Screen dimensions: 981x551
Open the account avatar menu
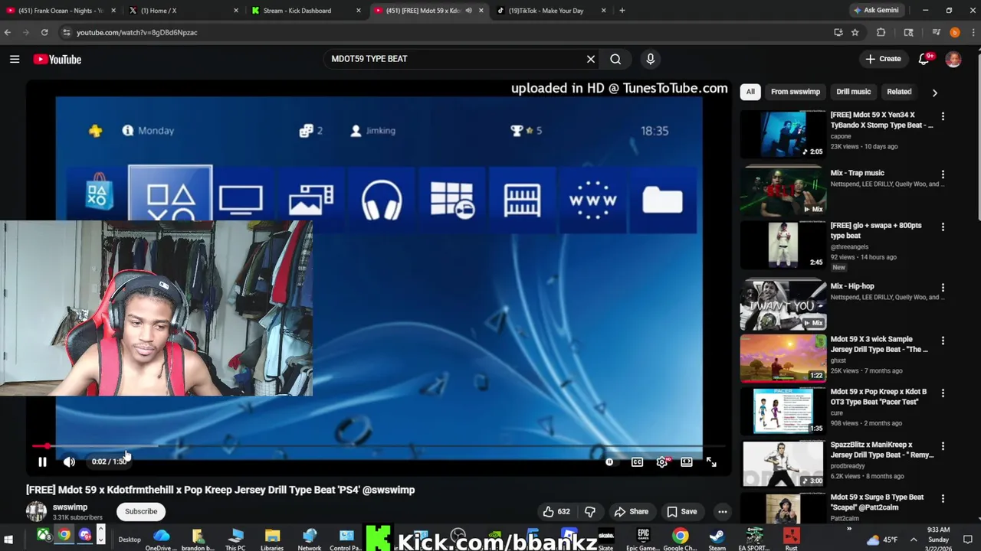[953, 59]
